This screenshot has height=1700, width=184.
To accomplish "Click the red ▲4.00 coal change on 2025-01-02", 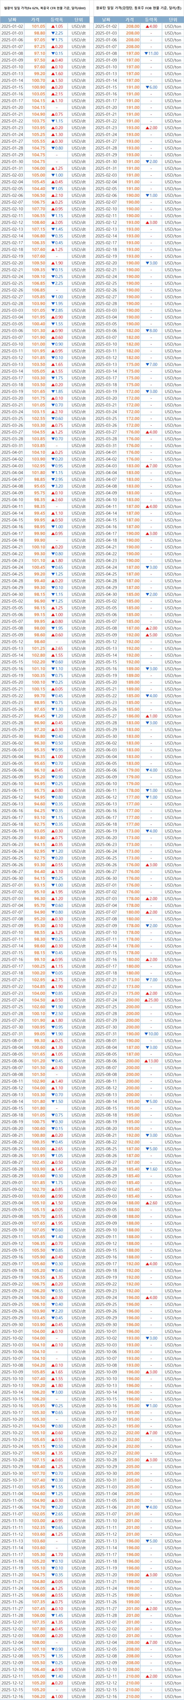I will pyautogui.click(x=151, y=27).
